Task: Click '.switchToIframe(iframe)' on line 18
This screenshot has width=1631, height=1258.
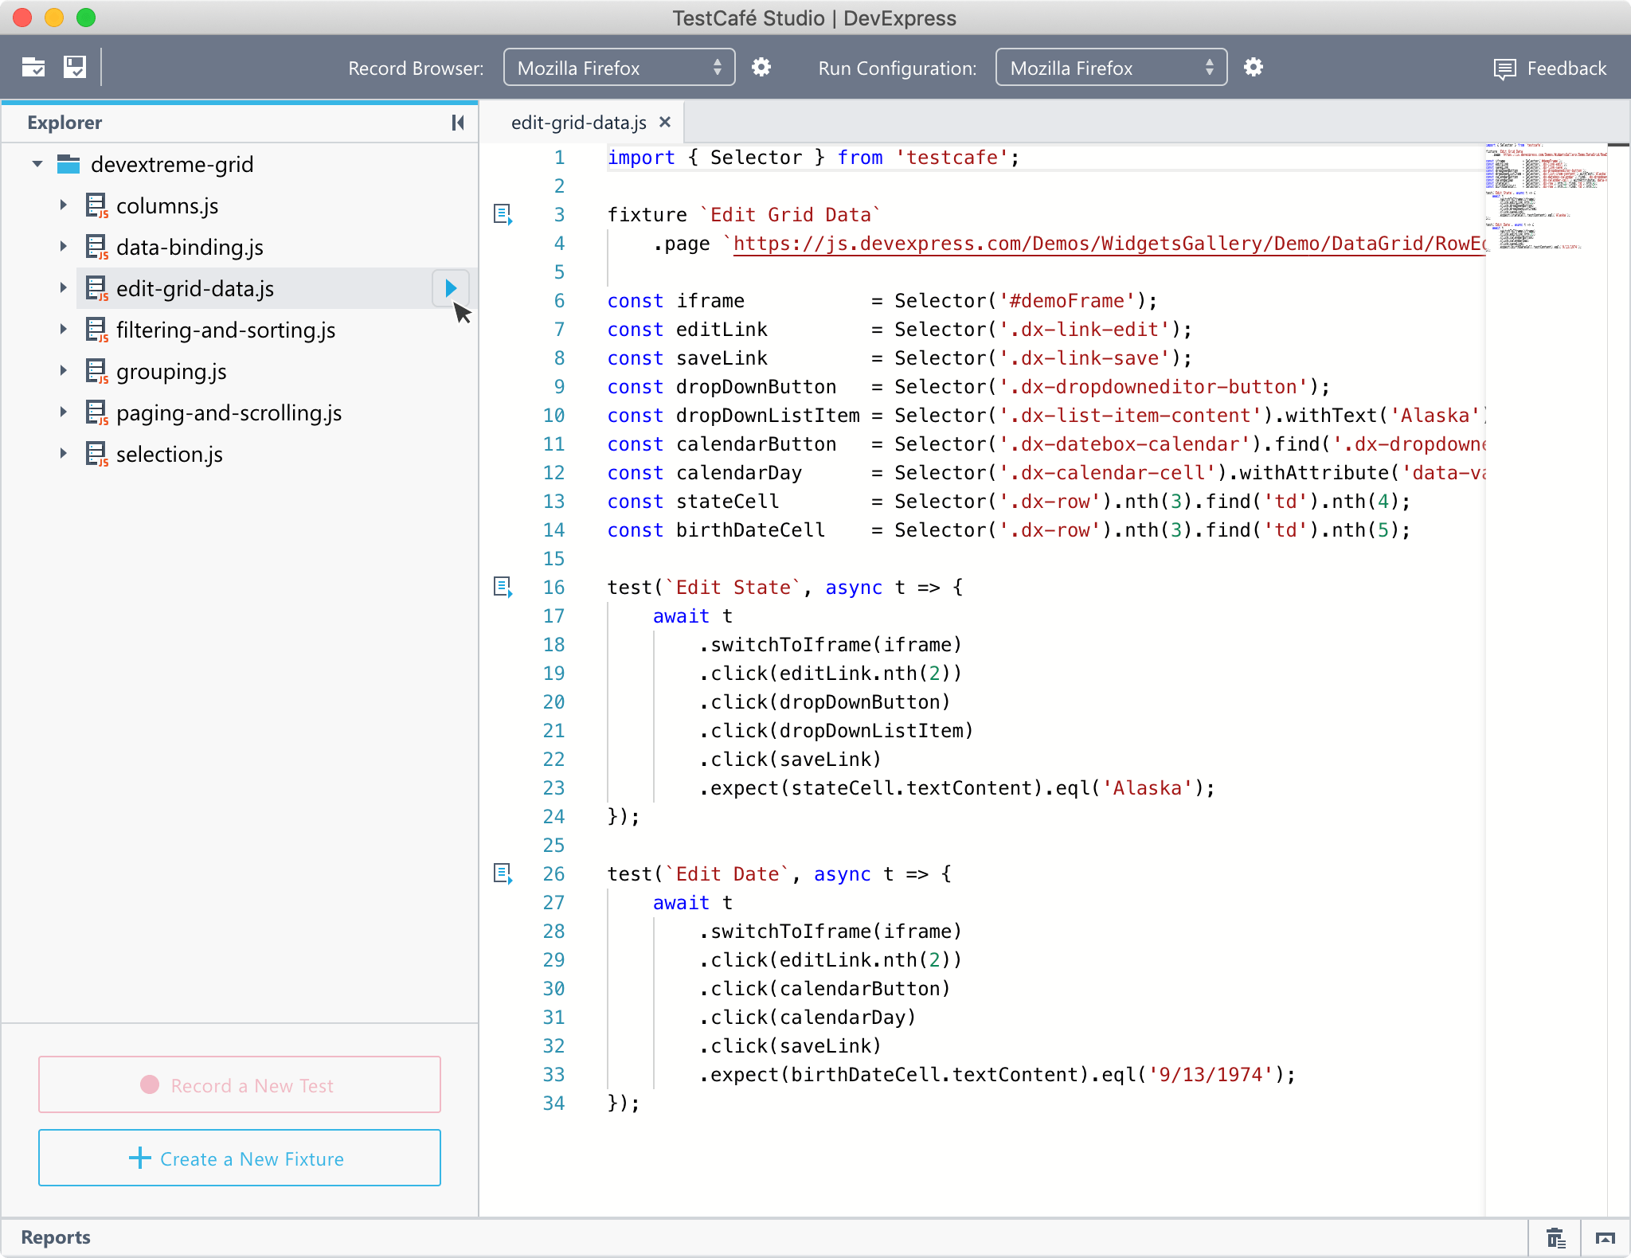Action: click(x=831, y=645)
